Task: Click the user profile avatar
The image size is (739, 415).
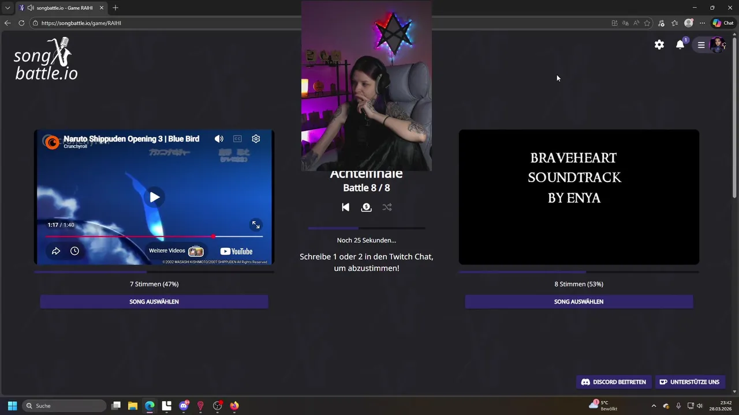Action: pyautogui.click(x=718, y=45)
